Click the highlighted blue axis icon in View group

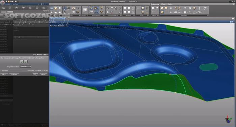coord(65,8)
